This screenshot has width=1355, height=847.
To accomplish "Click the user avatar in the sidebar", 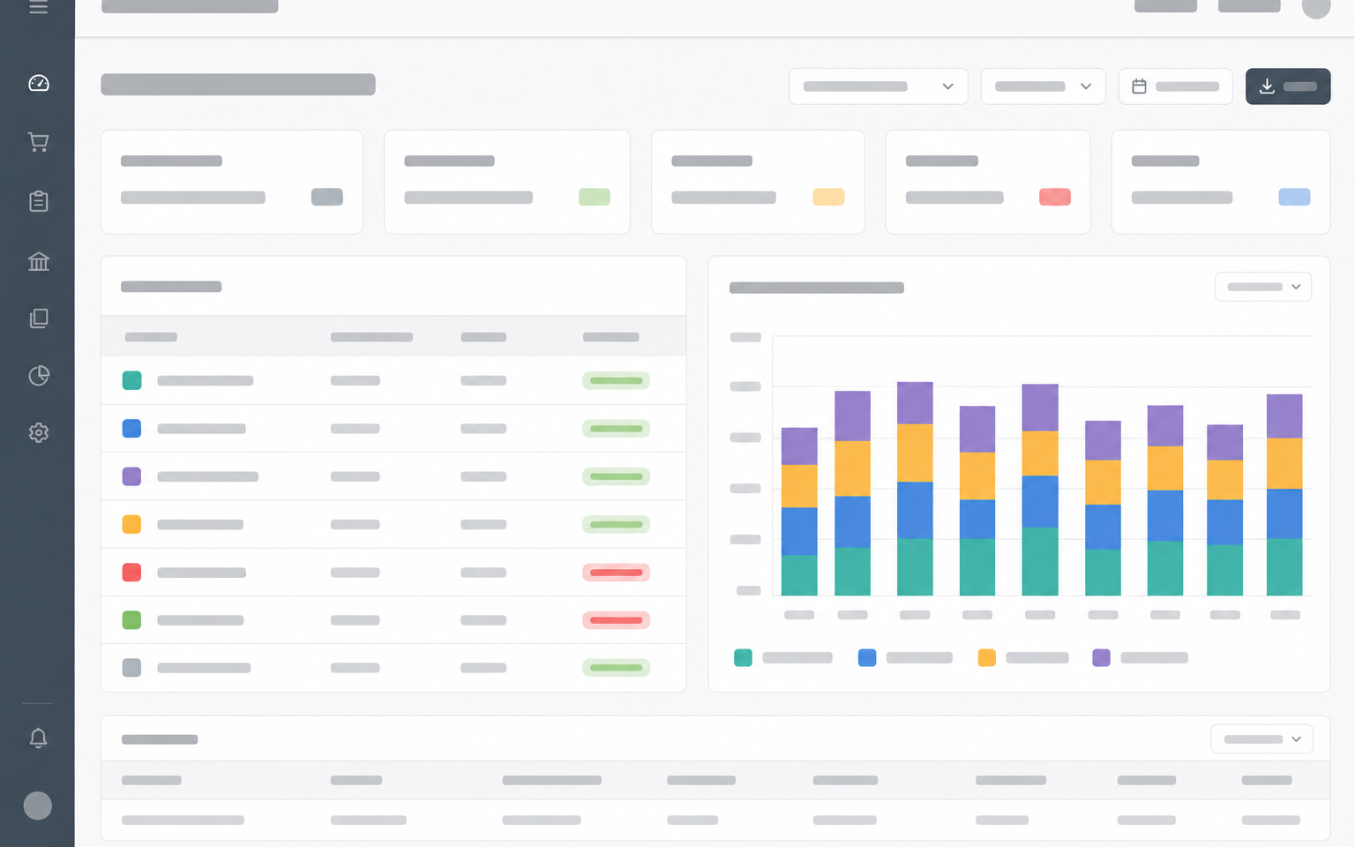I will tap(37, 806).
